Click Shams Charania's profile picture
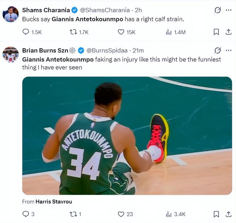The height and width of the screenshot is (223, 236). (x=10, y=14)
